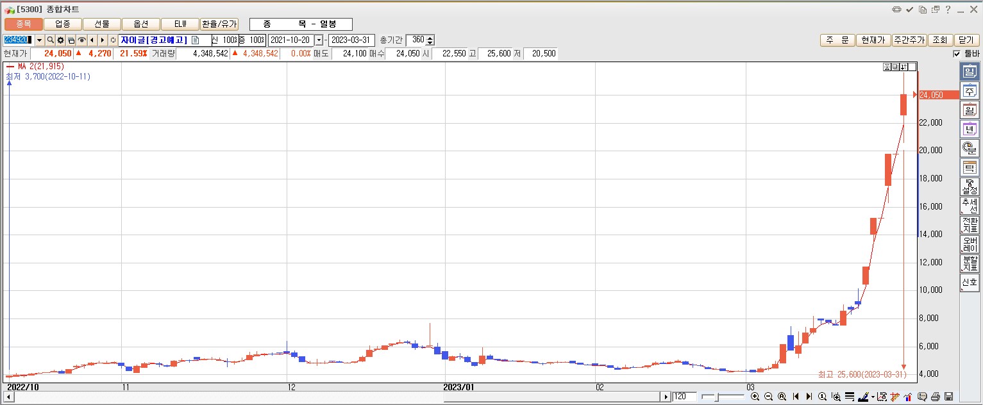This screenshot has width=983, height=405.
Task: Toggle the 툴바 toolbar checkbox
Action: point(957,54)
